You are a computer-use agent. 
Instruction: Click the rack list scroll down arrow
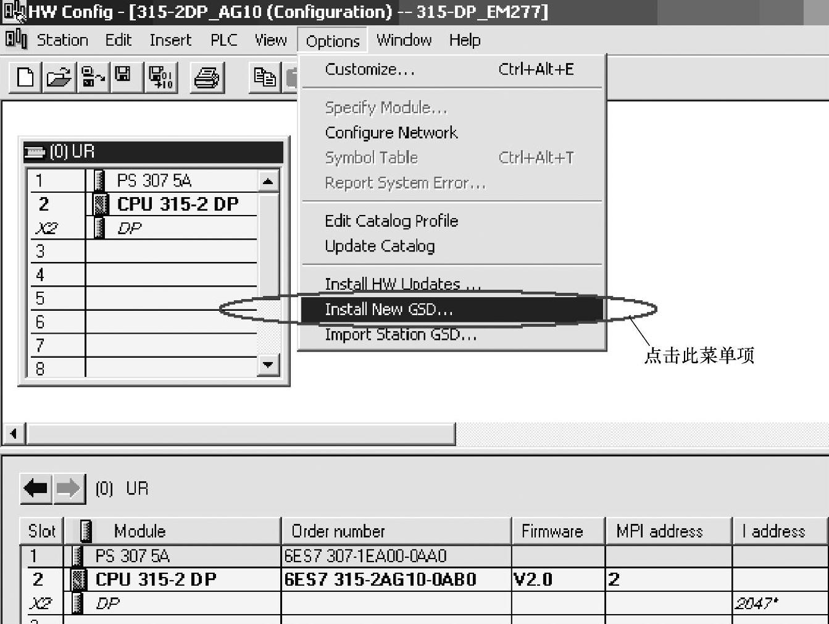pyautogui.click(x=268, y=365)
